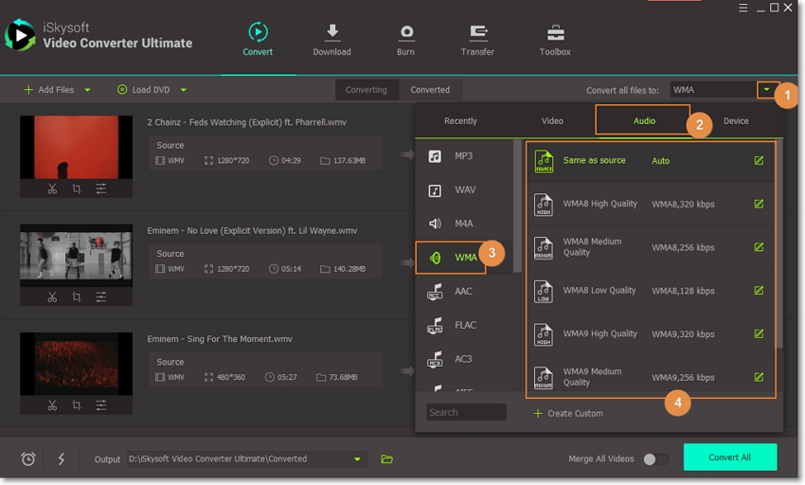
Task: Click crop icon under Eminem No Love video
Action: [x=77, y=296]
